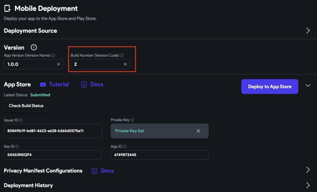Click the Privacy Manifest Configurations heading

coord(43,171)
